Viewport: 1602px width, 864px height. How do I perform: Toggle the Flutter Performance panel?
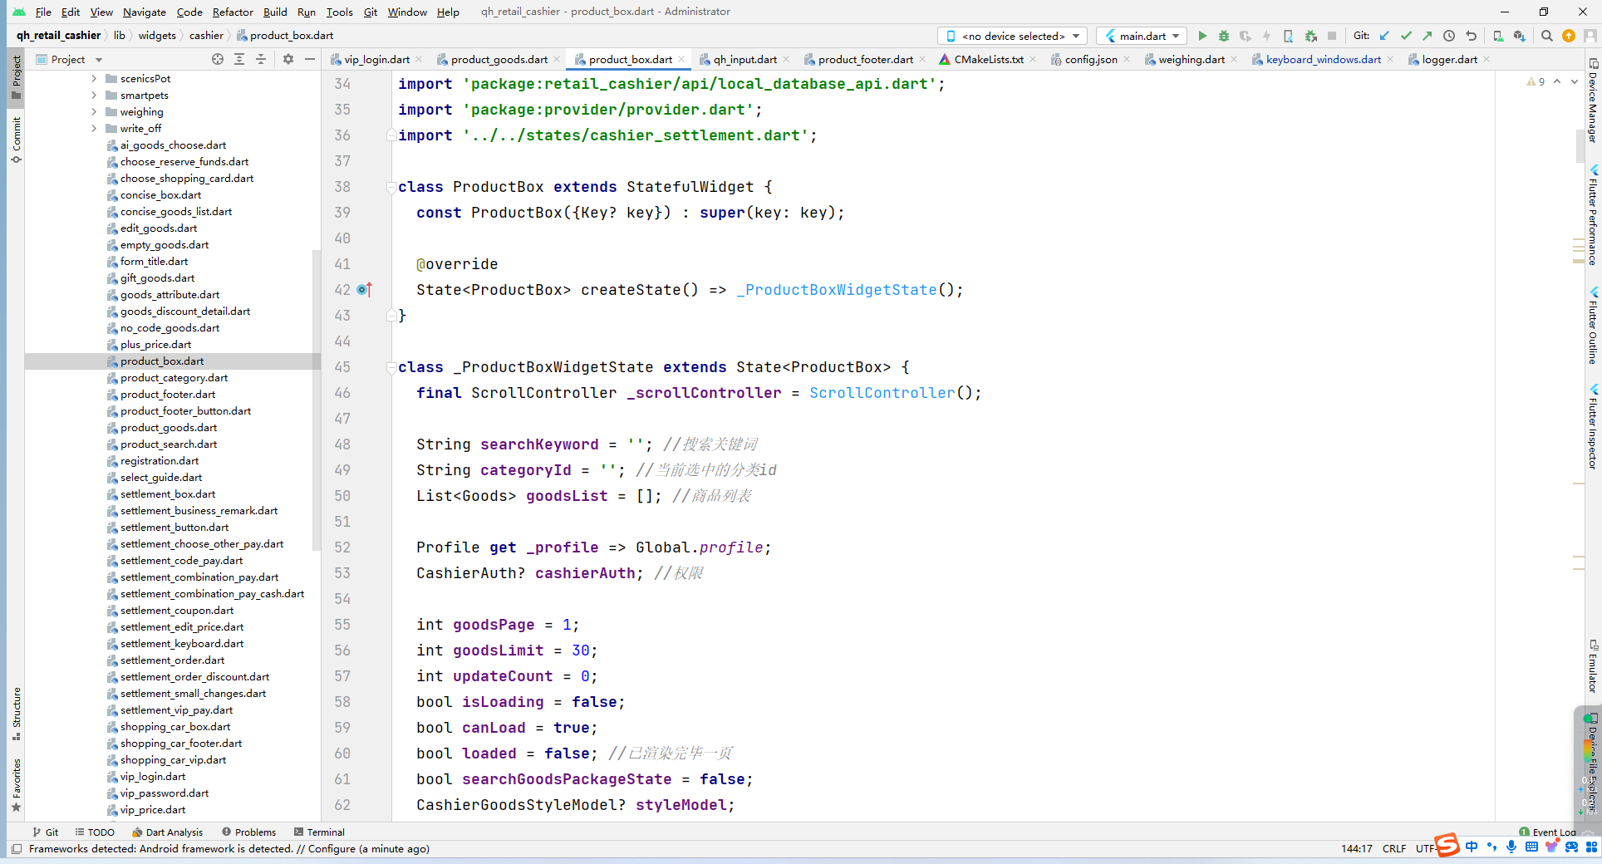pyautogui.click(x=1593, y=214)
